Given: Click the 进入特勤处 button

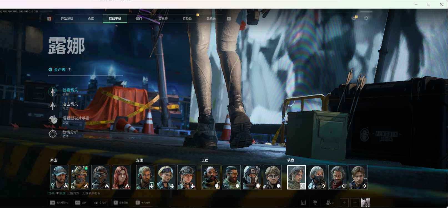Looking at the screenshot, I should (59, 202).
